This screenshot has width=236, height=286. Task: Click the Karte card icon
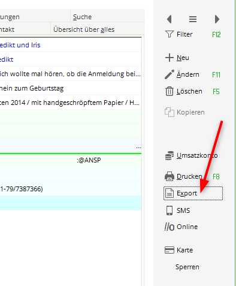(x=170, y=250)
